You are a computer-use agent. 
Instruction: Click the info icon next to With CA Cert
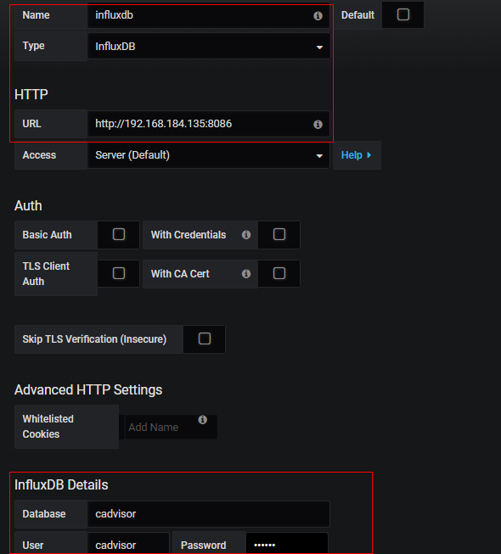246,274
